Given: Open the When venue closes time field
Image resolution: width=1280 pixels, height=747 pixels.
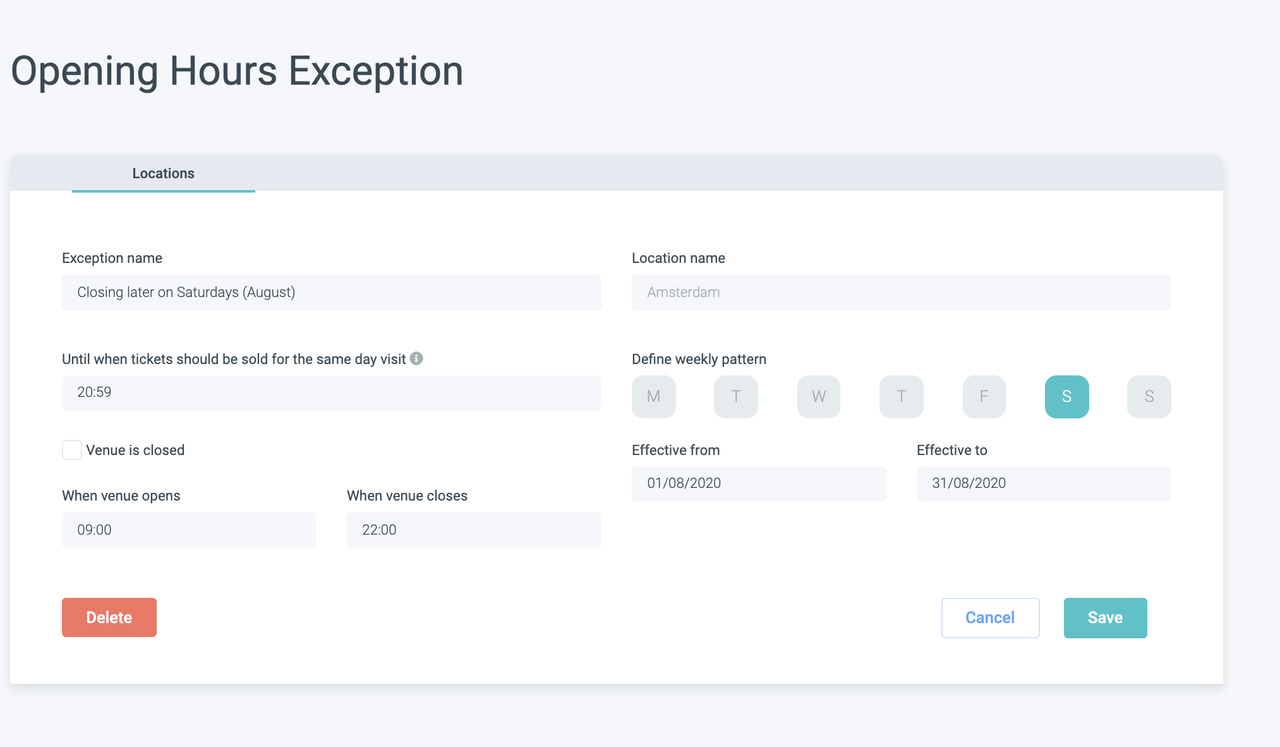Looking at the screenshot, I should click(x=473, y=530).
